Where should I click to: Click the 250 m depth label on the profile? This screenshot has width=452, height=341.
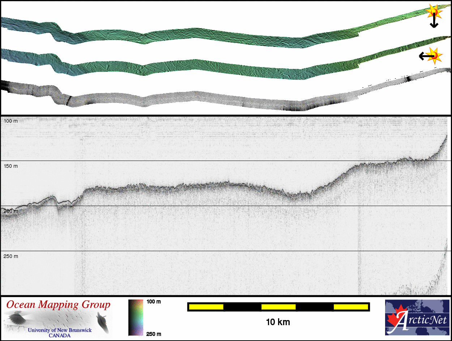[x=10, y=256]
